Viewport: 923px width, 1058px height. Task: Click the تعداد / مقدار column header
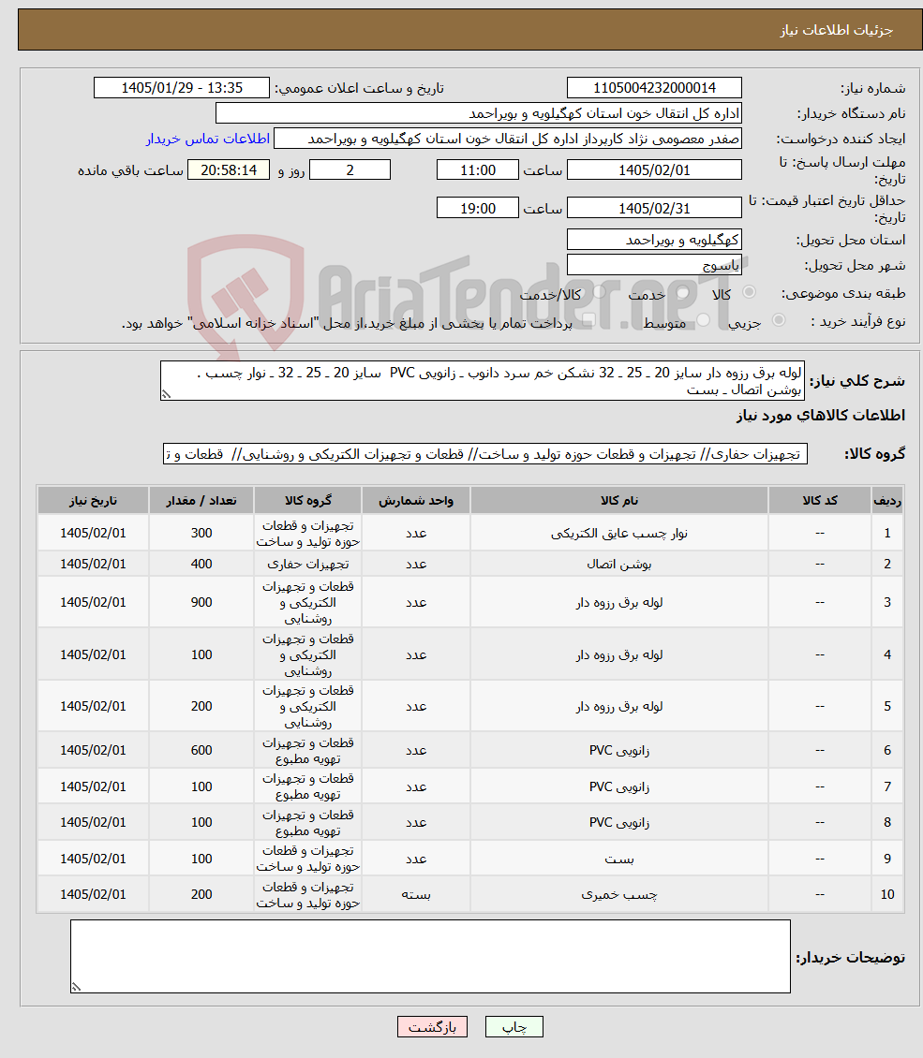tap(201, 501)
